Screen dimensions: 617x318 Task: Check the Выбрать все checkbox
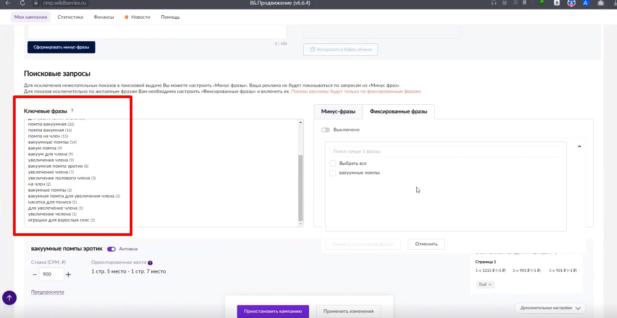coord(333,163)
